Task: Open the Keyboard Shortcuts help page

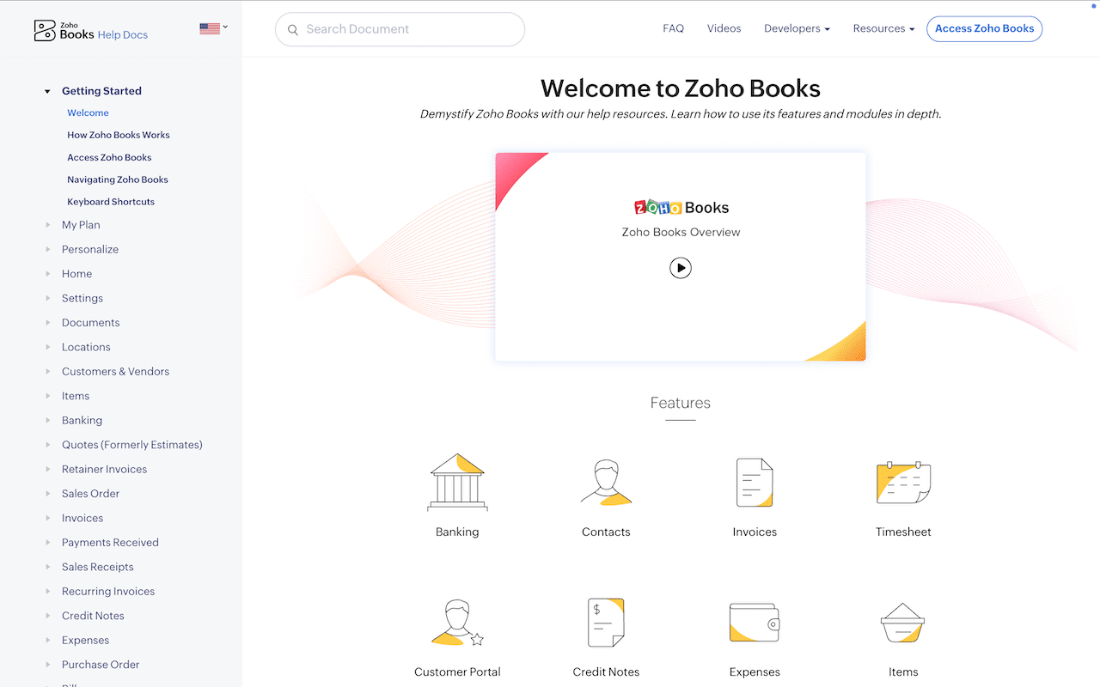Action: [110, 202]
